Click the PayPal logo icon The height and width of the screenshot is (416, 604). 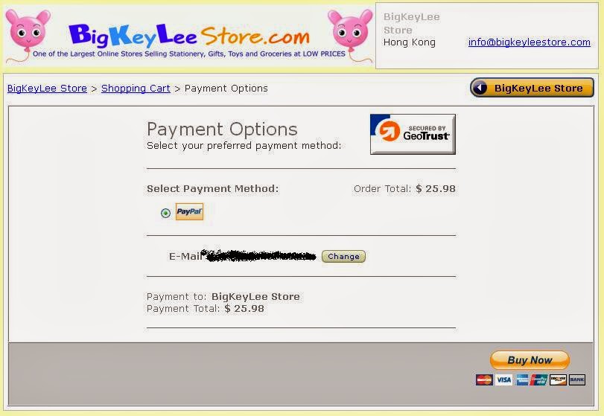pyautogui.click(x=189, y=211)
